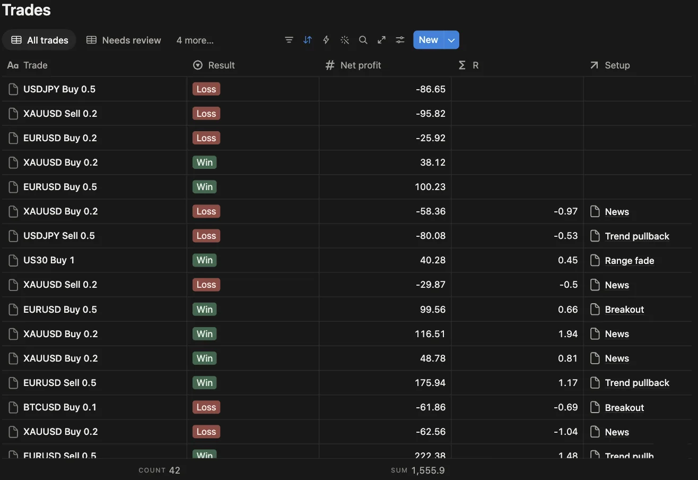Viewport: 698px width, 480px height.
Task: Click the table icon in All trades tab
Action: point(16,40)
